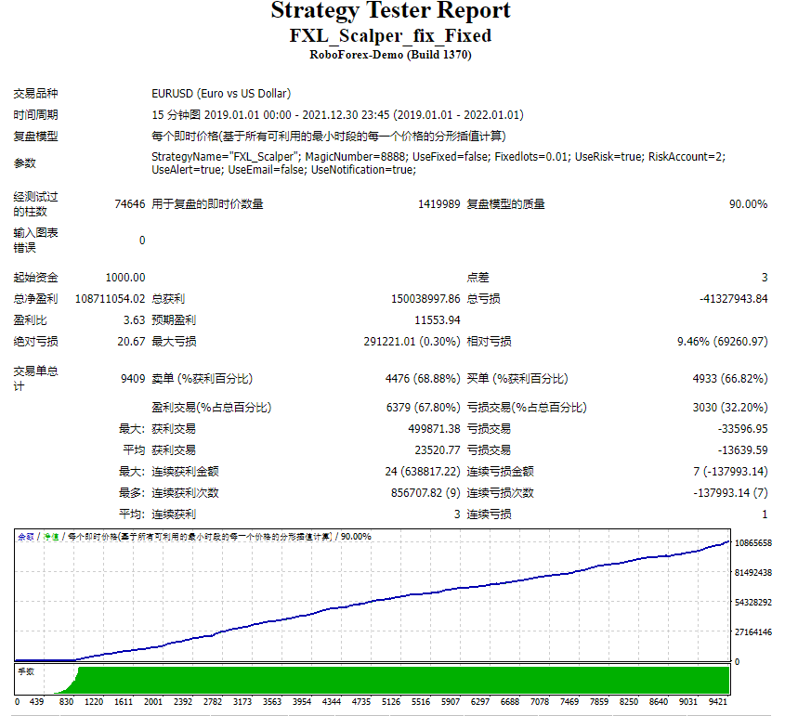Image resolution: width=798 pixels, height=716 pixels.
Task: Click the absolute drawdown value 20.67
Action: [131, 342]
